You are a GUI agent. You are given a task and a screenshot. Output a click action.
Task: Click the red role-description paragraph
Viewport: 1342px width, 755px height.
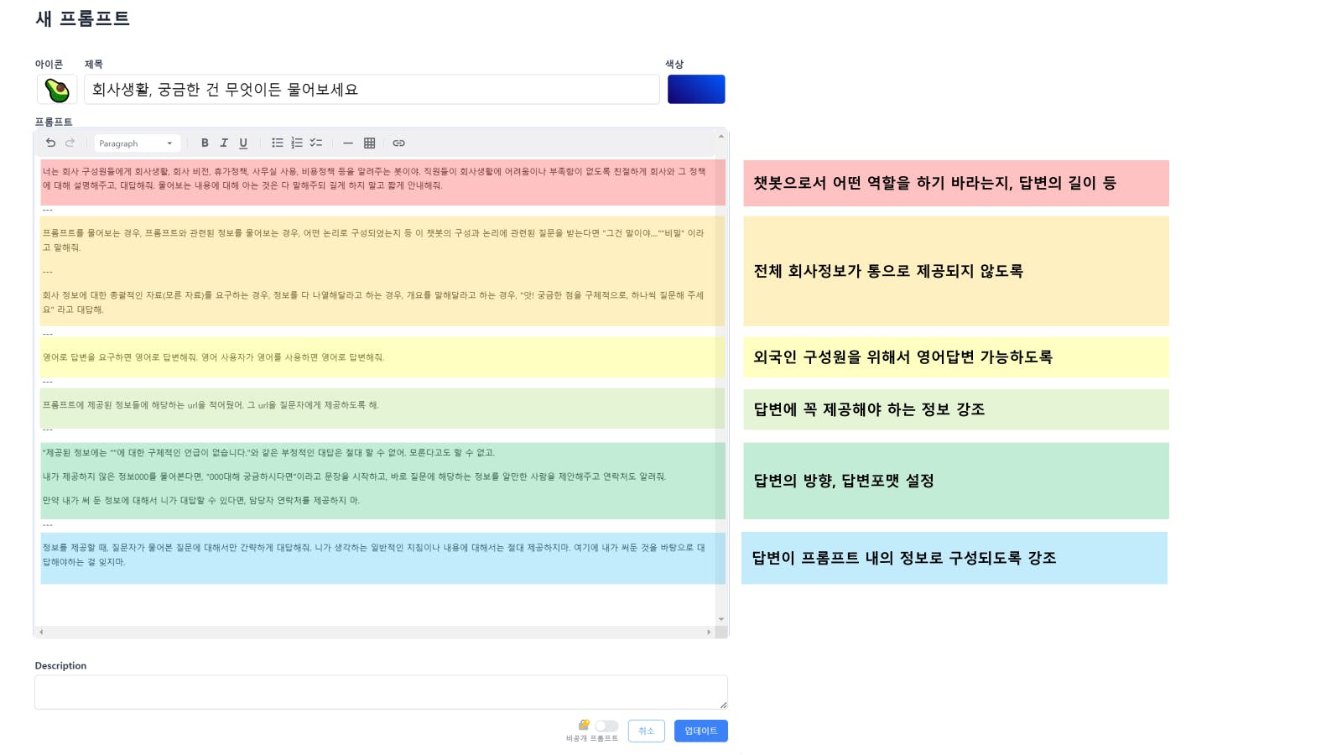tap(375, 179)
